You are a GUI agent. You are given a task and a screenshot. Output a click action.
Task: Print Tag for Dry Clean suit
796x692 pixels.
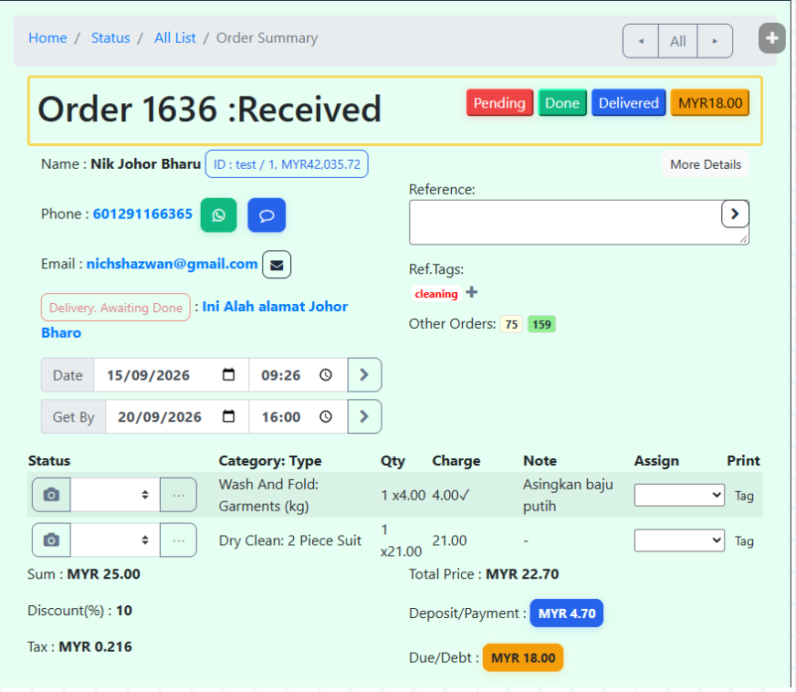tap(744, 541)
